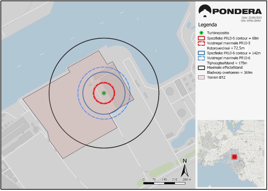The width and height of the screenshot is (268, 191).
Task: Click the 'Turbinepositie' legend label
Action: (x=218, y=33)
